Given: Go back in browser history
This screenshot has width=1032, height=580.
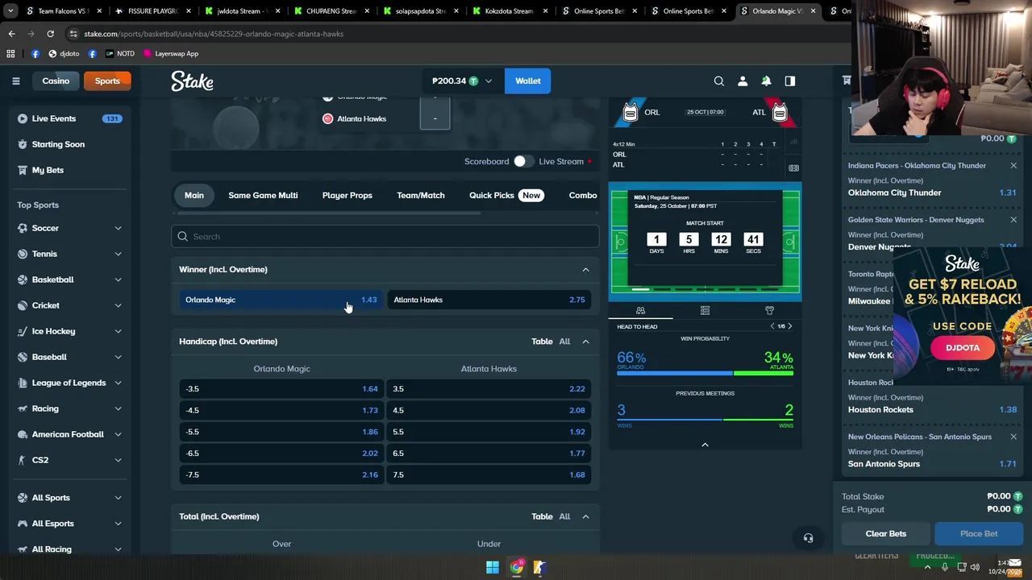Looking at the screenshot, I should tap(11, 34).
